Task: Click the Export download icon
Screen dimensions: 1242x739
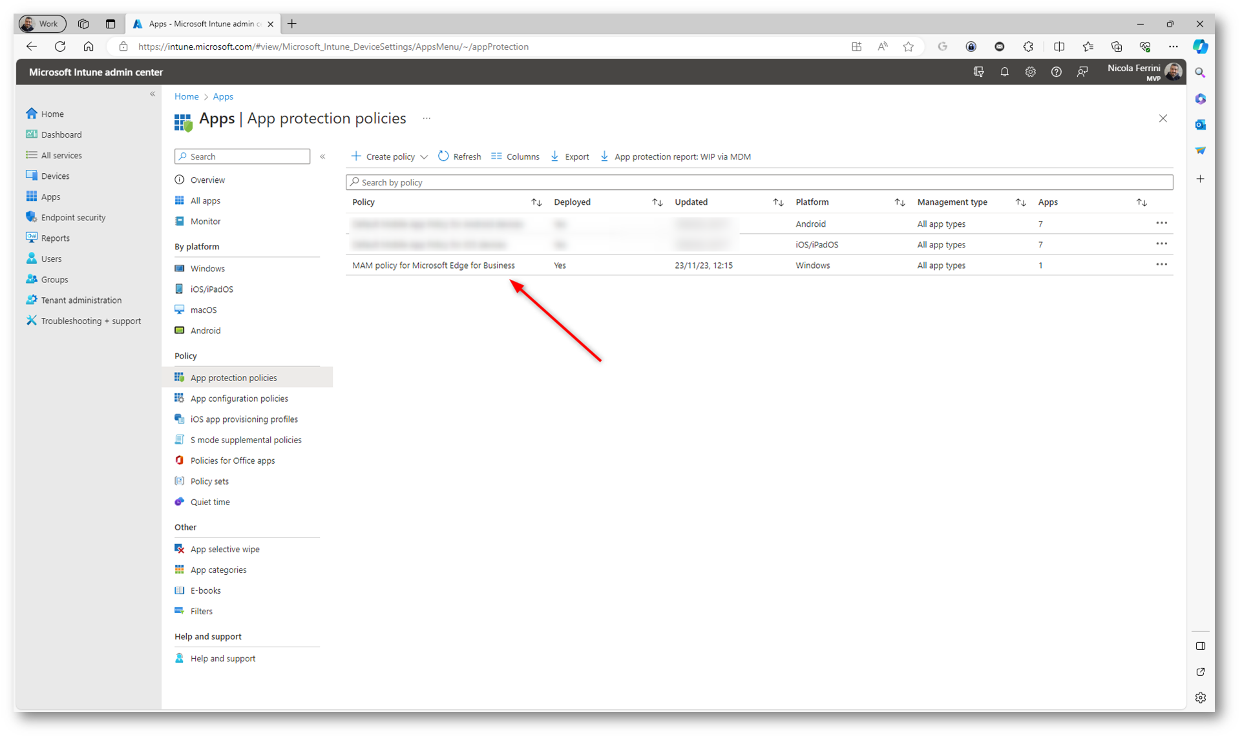Action: point(554,156)
